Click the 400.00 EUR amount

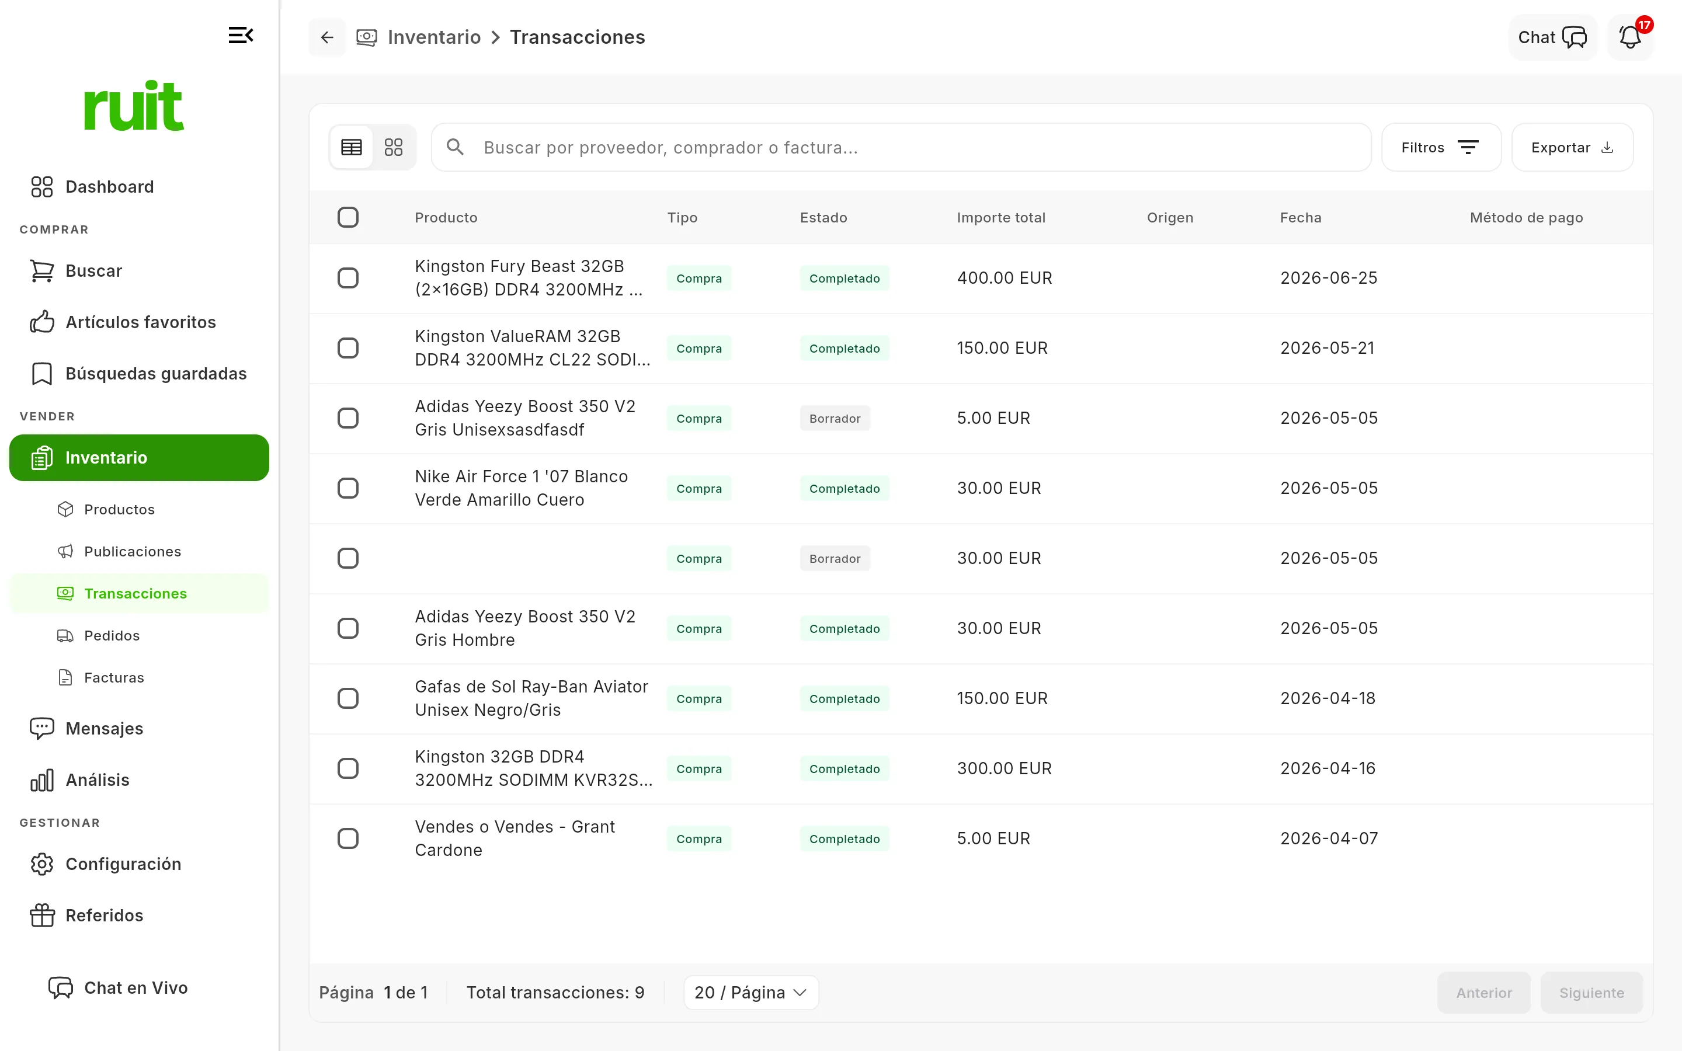[x=1005, y=278]
